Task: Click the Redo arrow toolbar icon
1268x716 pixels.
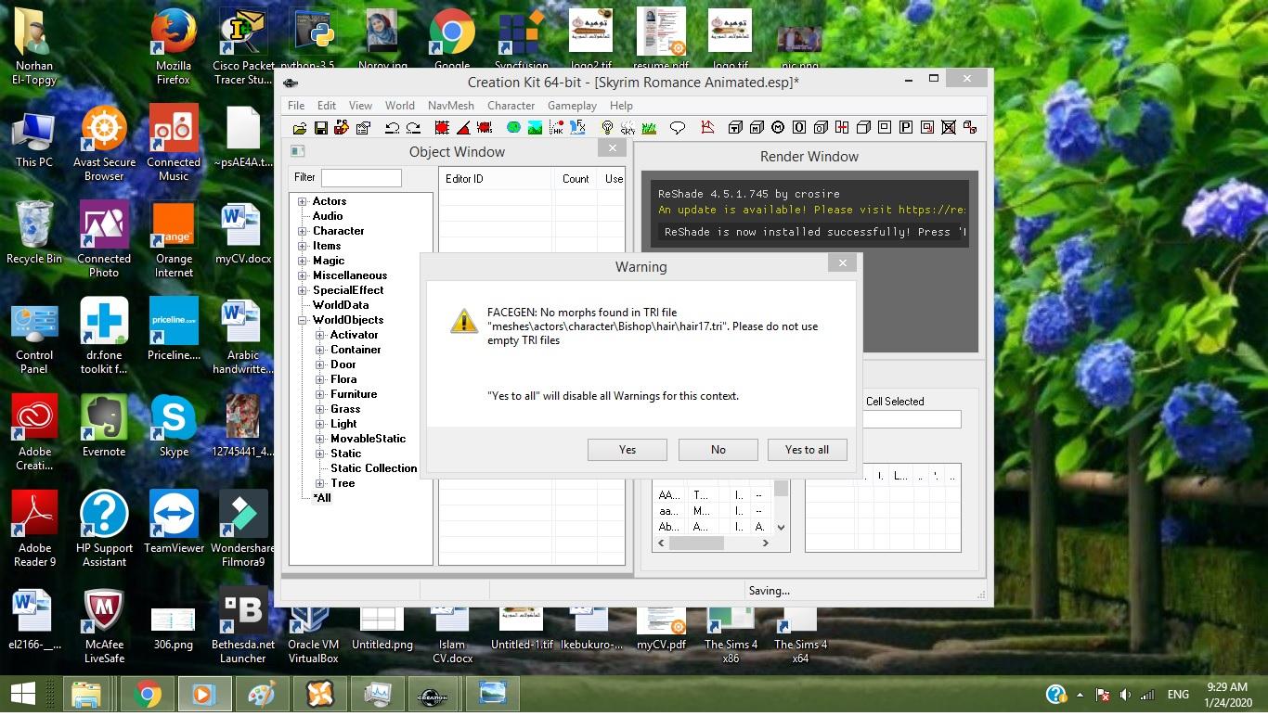Action: [413, 128]
